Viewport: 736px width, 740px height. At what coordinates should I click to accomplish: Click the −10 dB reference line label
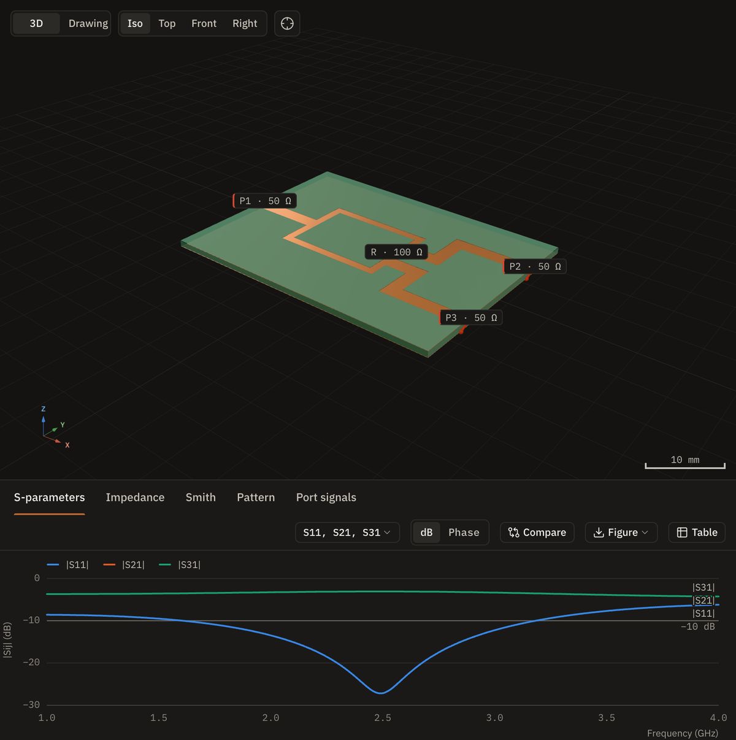698,626
